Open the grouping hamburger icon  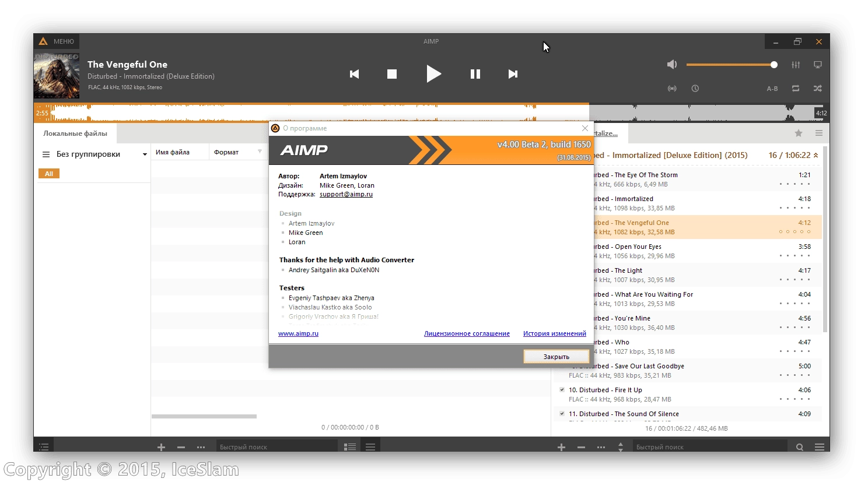coord(46,154)
